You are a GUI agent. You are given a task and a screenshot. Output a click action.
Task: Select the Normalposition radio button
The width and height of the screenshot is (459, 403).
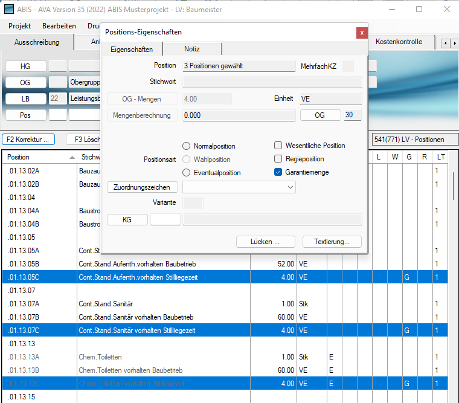(186, 146)
